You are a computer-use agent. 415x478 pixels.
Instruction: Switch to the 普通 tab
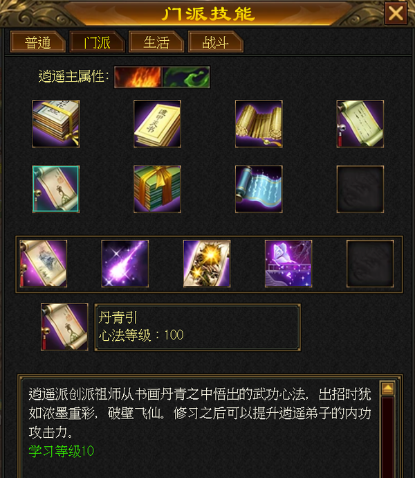pyautogui.click(x=38, y=42)
